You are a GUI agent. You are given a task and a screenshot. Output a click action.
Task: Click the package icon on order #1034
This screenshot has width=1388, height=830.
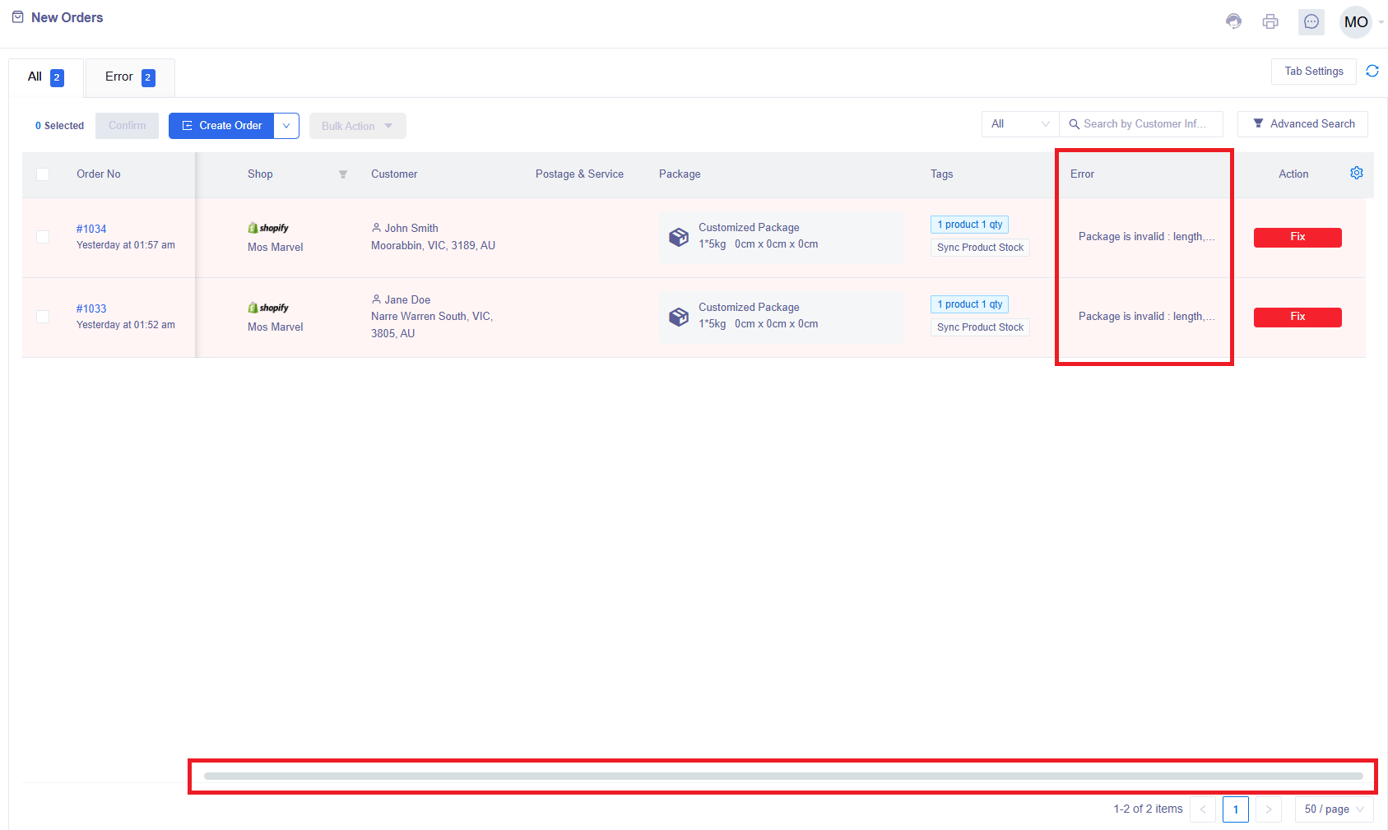(x=679, y=237)
